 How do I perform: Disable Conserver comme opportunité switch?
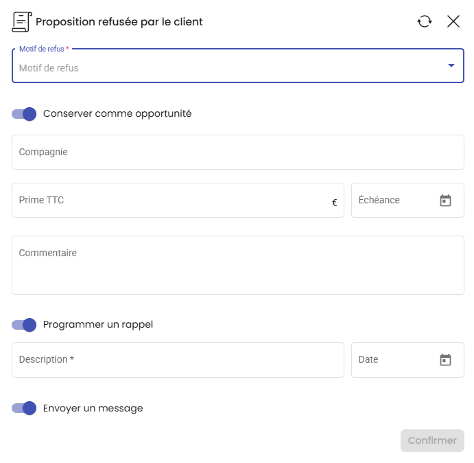pos(24,114)
